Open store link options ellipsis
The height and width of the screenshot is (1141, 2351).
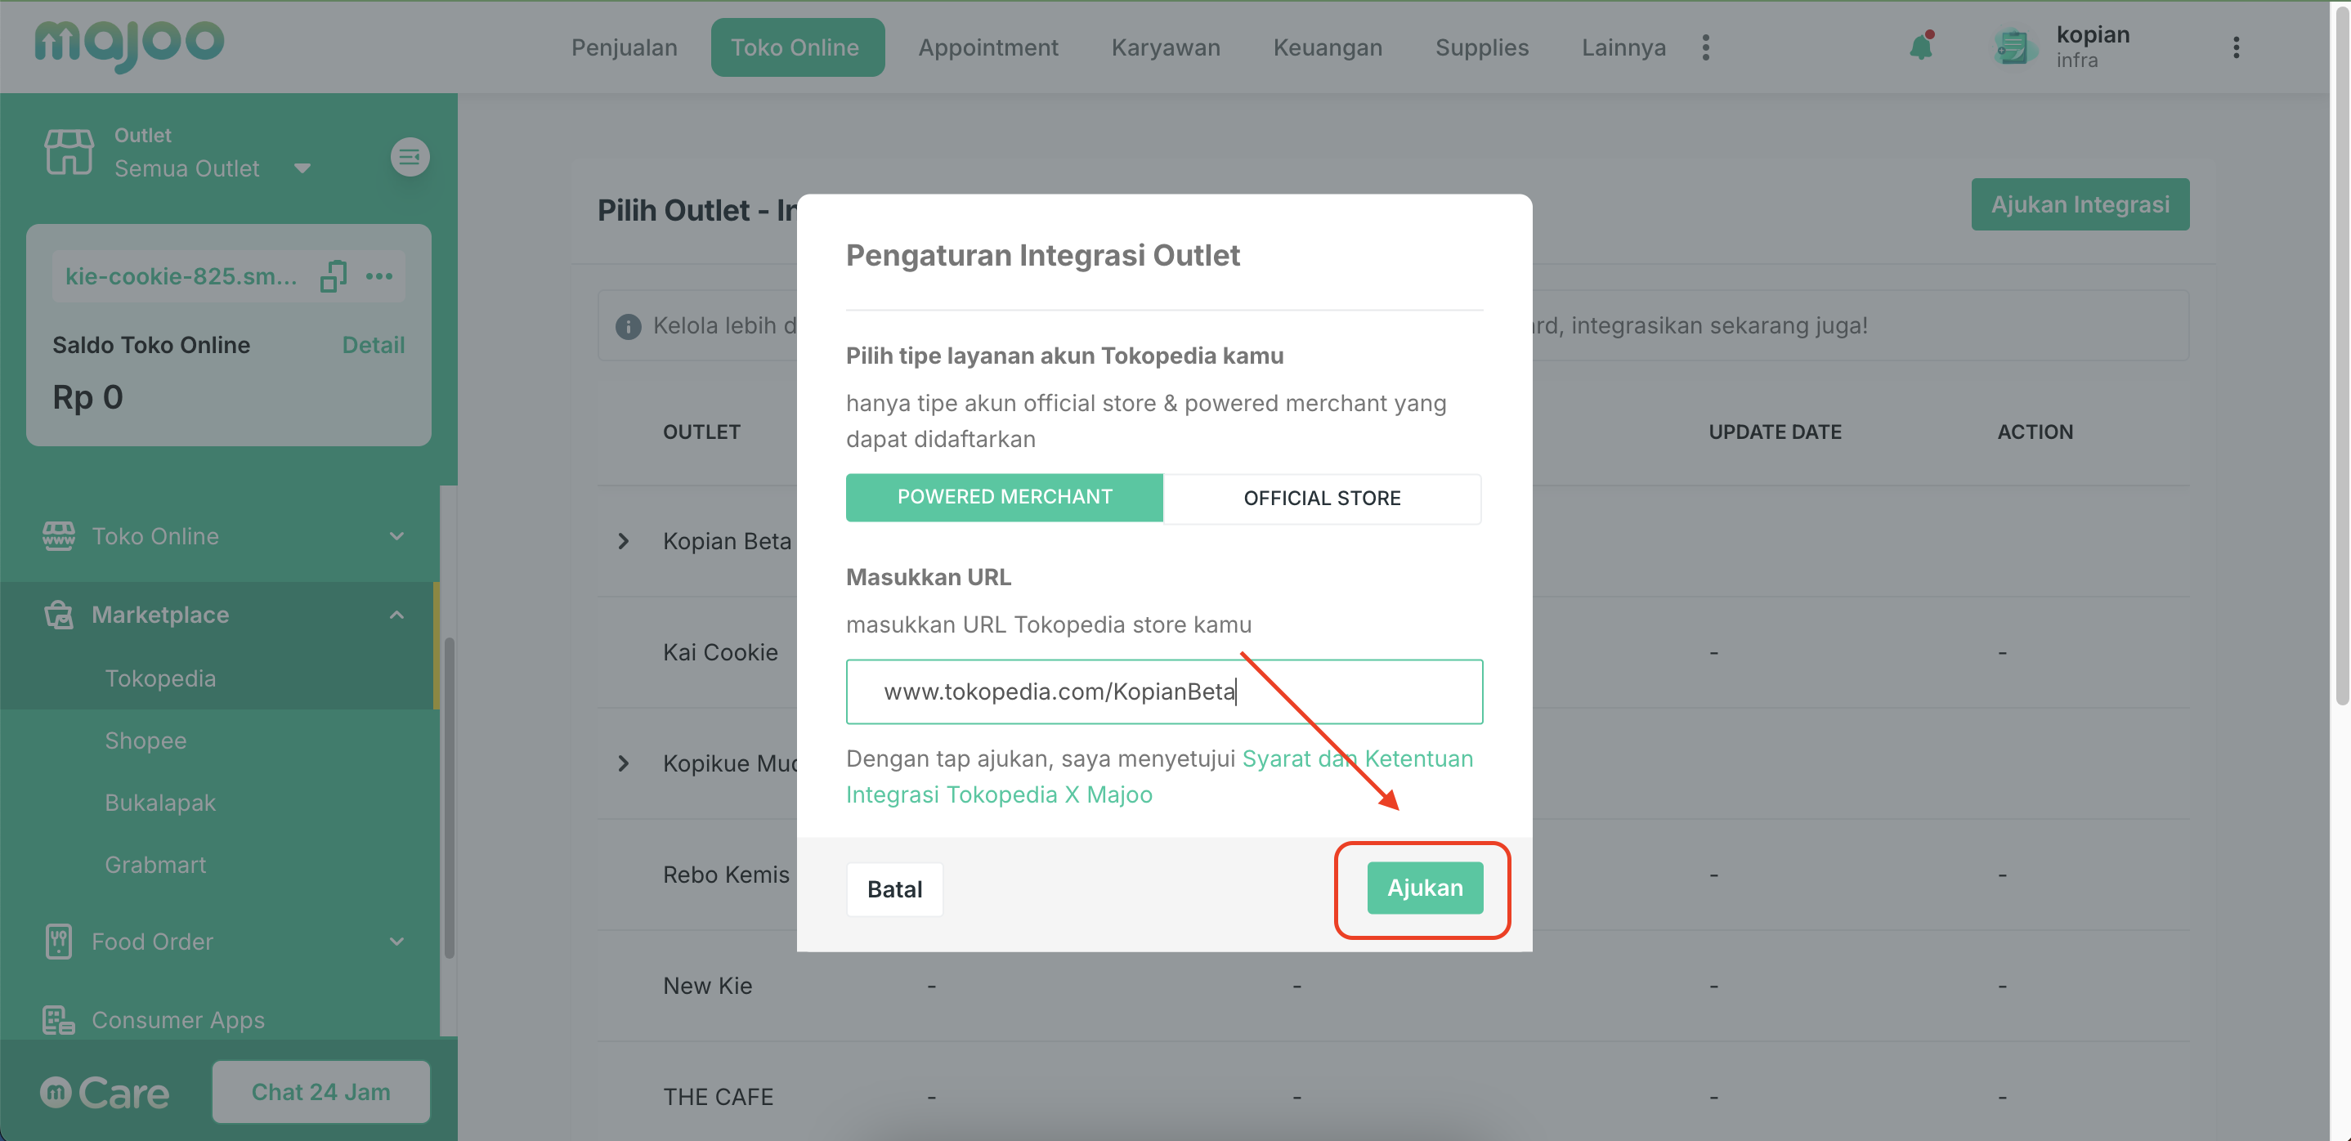click(x=378, y=275)
